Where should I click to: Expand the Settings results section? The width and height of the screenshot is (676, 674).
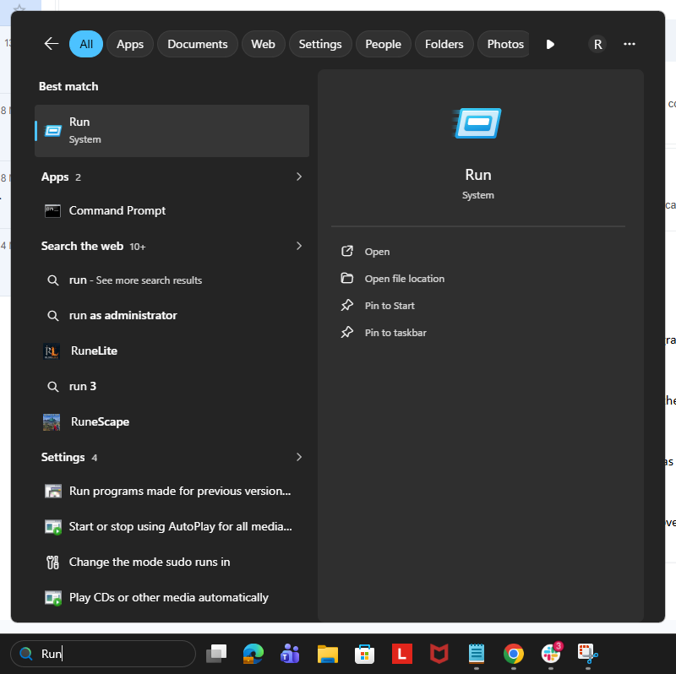pyautogui.click(x=299, y=457)
